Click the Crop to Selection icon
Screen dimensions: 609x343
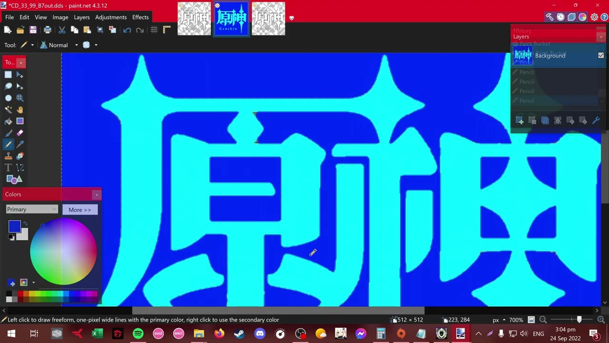click(100, 30)
